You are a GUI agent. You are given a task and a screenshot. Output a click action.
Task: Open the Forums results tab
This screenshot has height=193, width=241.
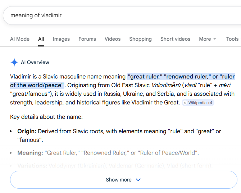pyautogui.click(x=87, y=39)
